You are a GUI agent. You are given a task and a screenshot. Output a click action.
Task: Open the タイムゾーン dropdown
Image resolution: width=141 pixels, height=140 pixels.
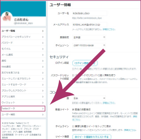pyautogui.click(x=89, y=45)
